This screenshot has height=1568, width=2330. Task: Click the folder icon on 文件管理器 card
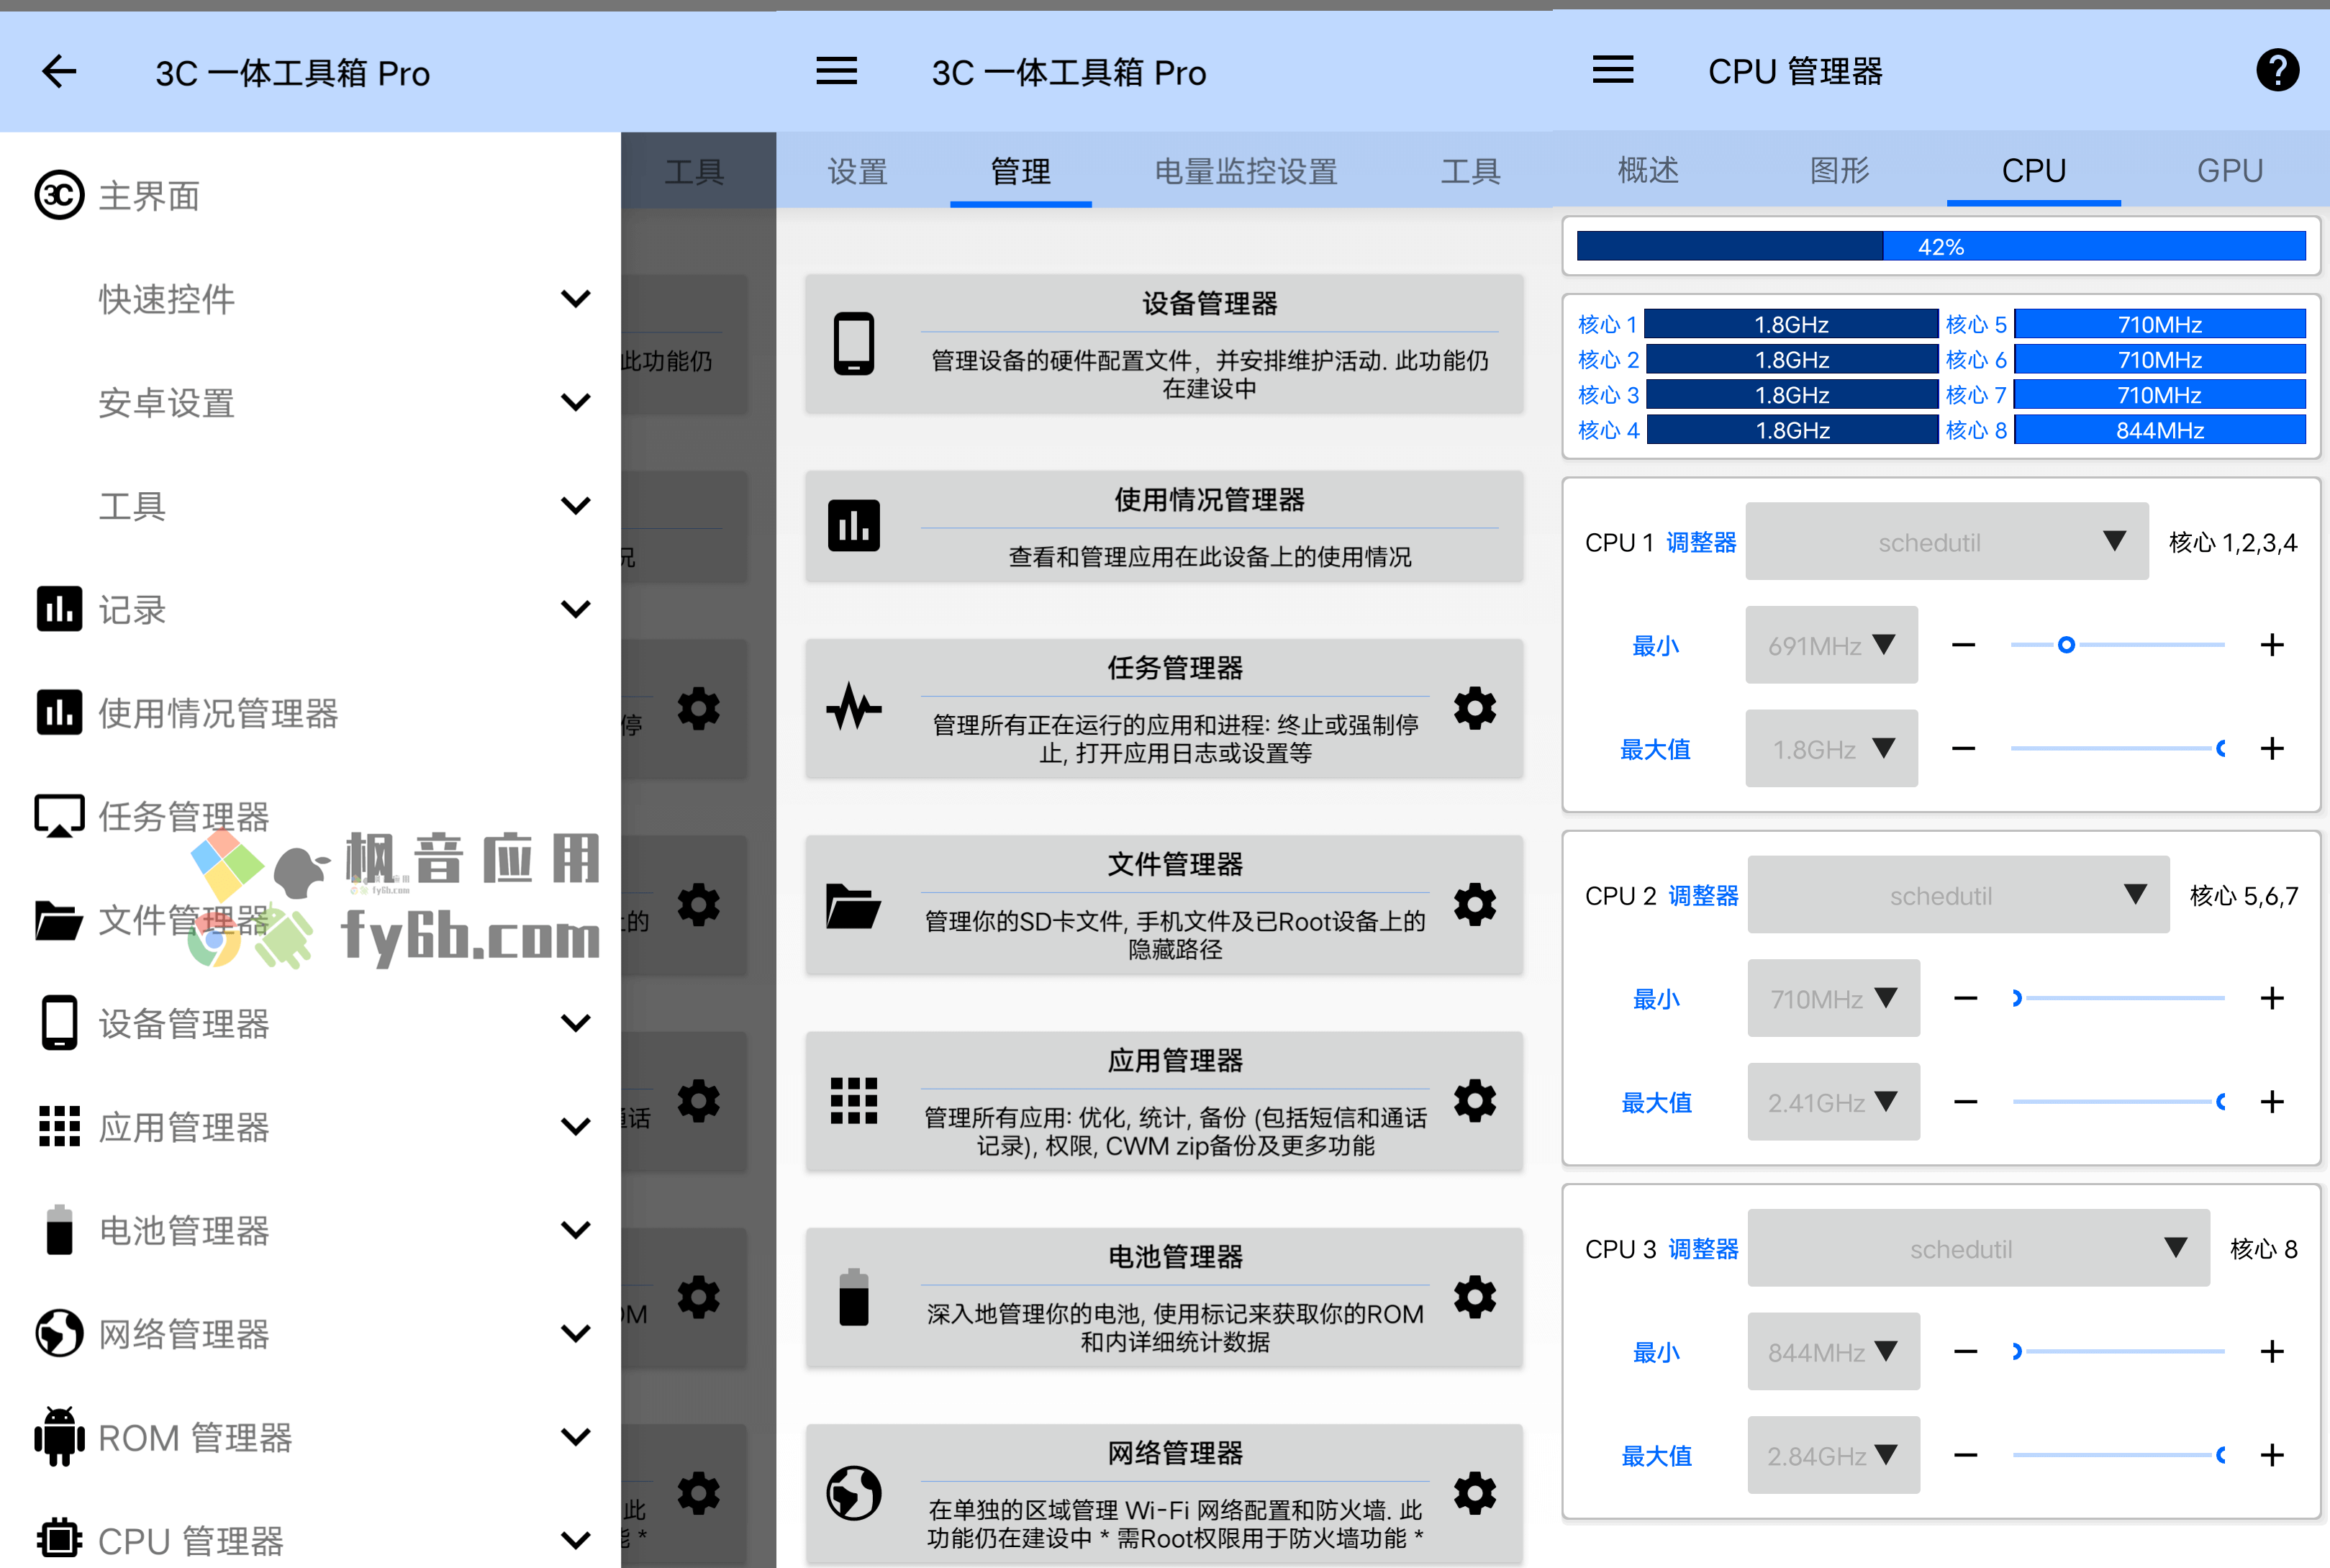[853, 906]
